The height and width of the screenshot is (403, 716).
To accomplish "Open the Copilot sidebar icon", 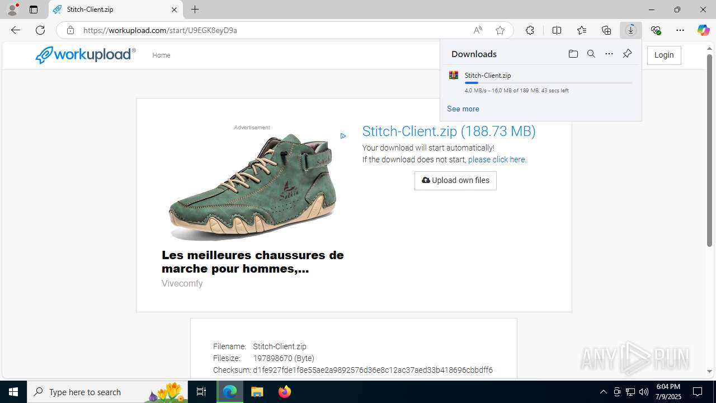I will (703, 30).
